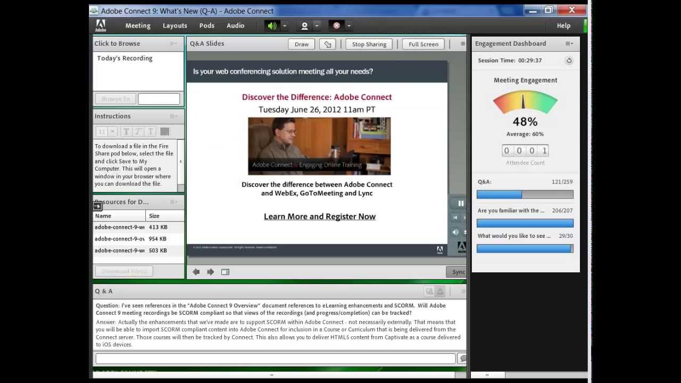This screenshot has width=681, height=383.
Task: Click the participant view icon in Q & A pod
Action: tap(440, 291)
